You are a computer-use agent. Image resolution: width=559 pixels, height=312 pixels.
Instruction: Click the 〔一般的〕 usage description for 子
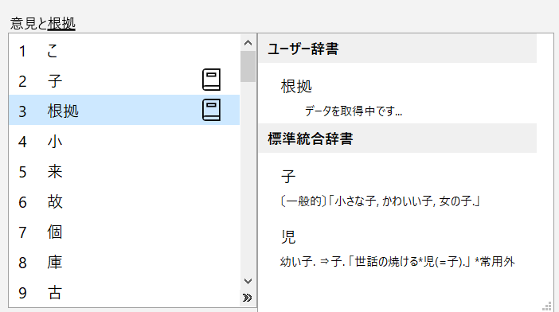tap(380, 201)
